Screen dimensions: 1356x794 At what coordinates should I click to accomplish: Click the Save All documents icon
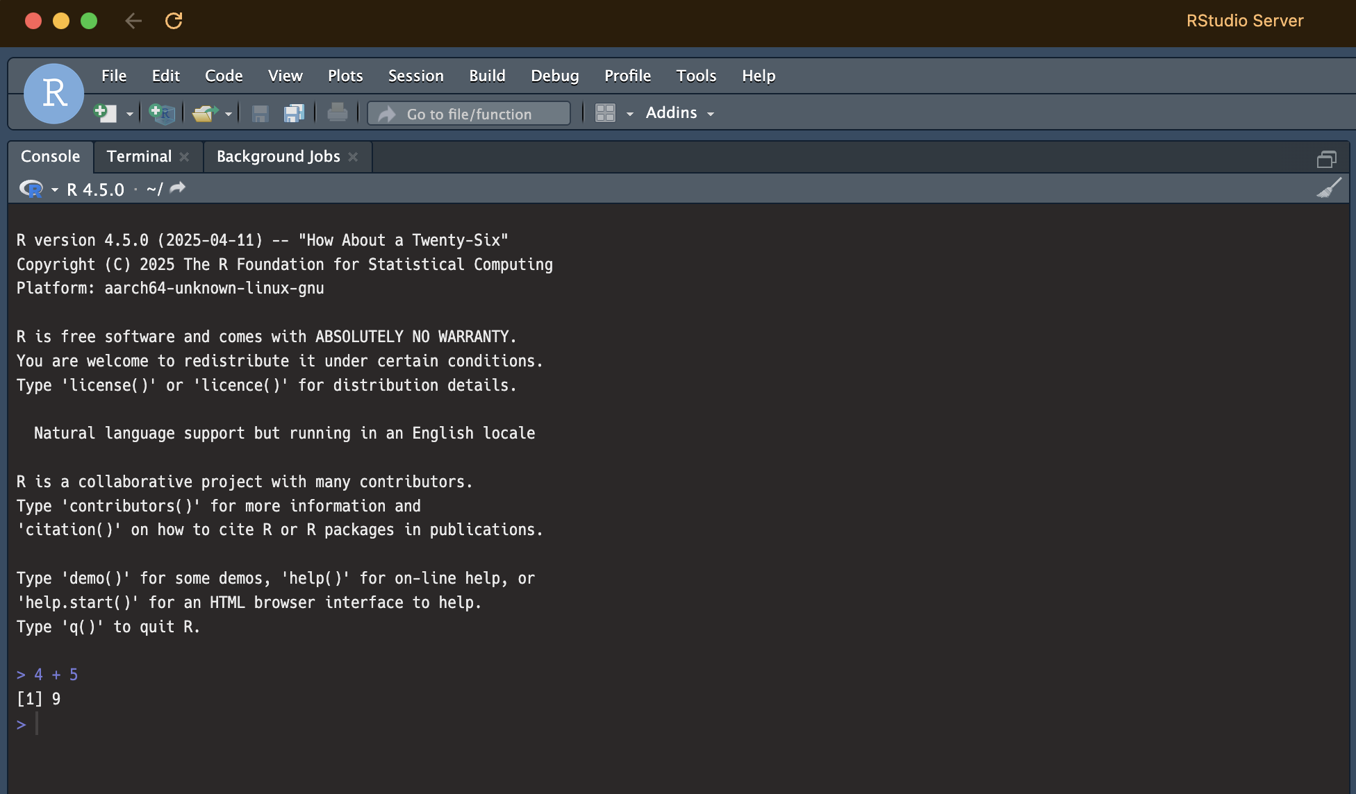[x=295, y=113]
